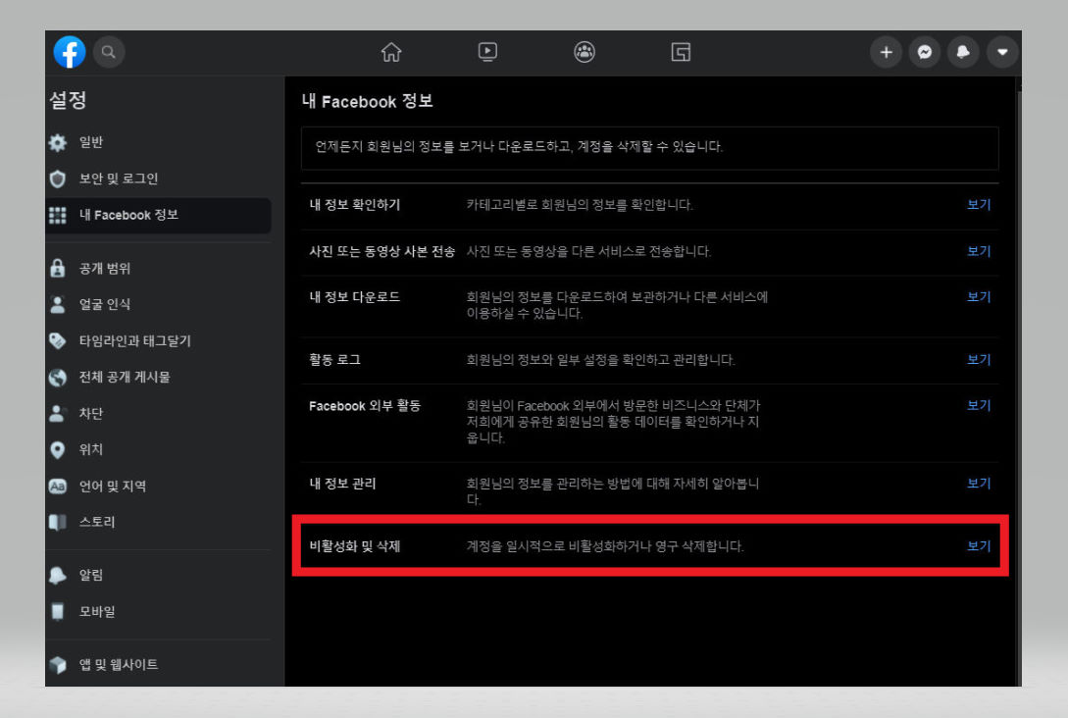This screenshot has width=1068, height=718.
Task: Click 보기 for 내 정보 다운로드
Action: (x=979, y=296)
